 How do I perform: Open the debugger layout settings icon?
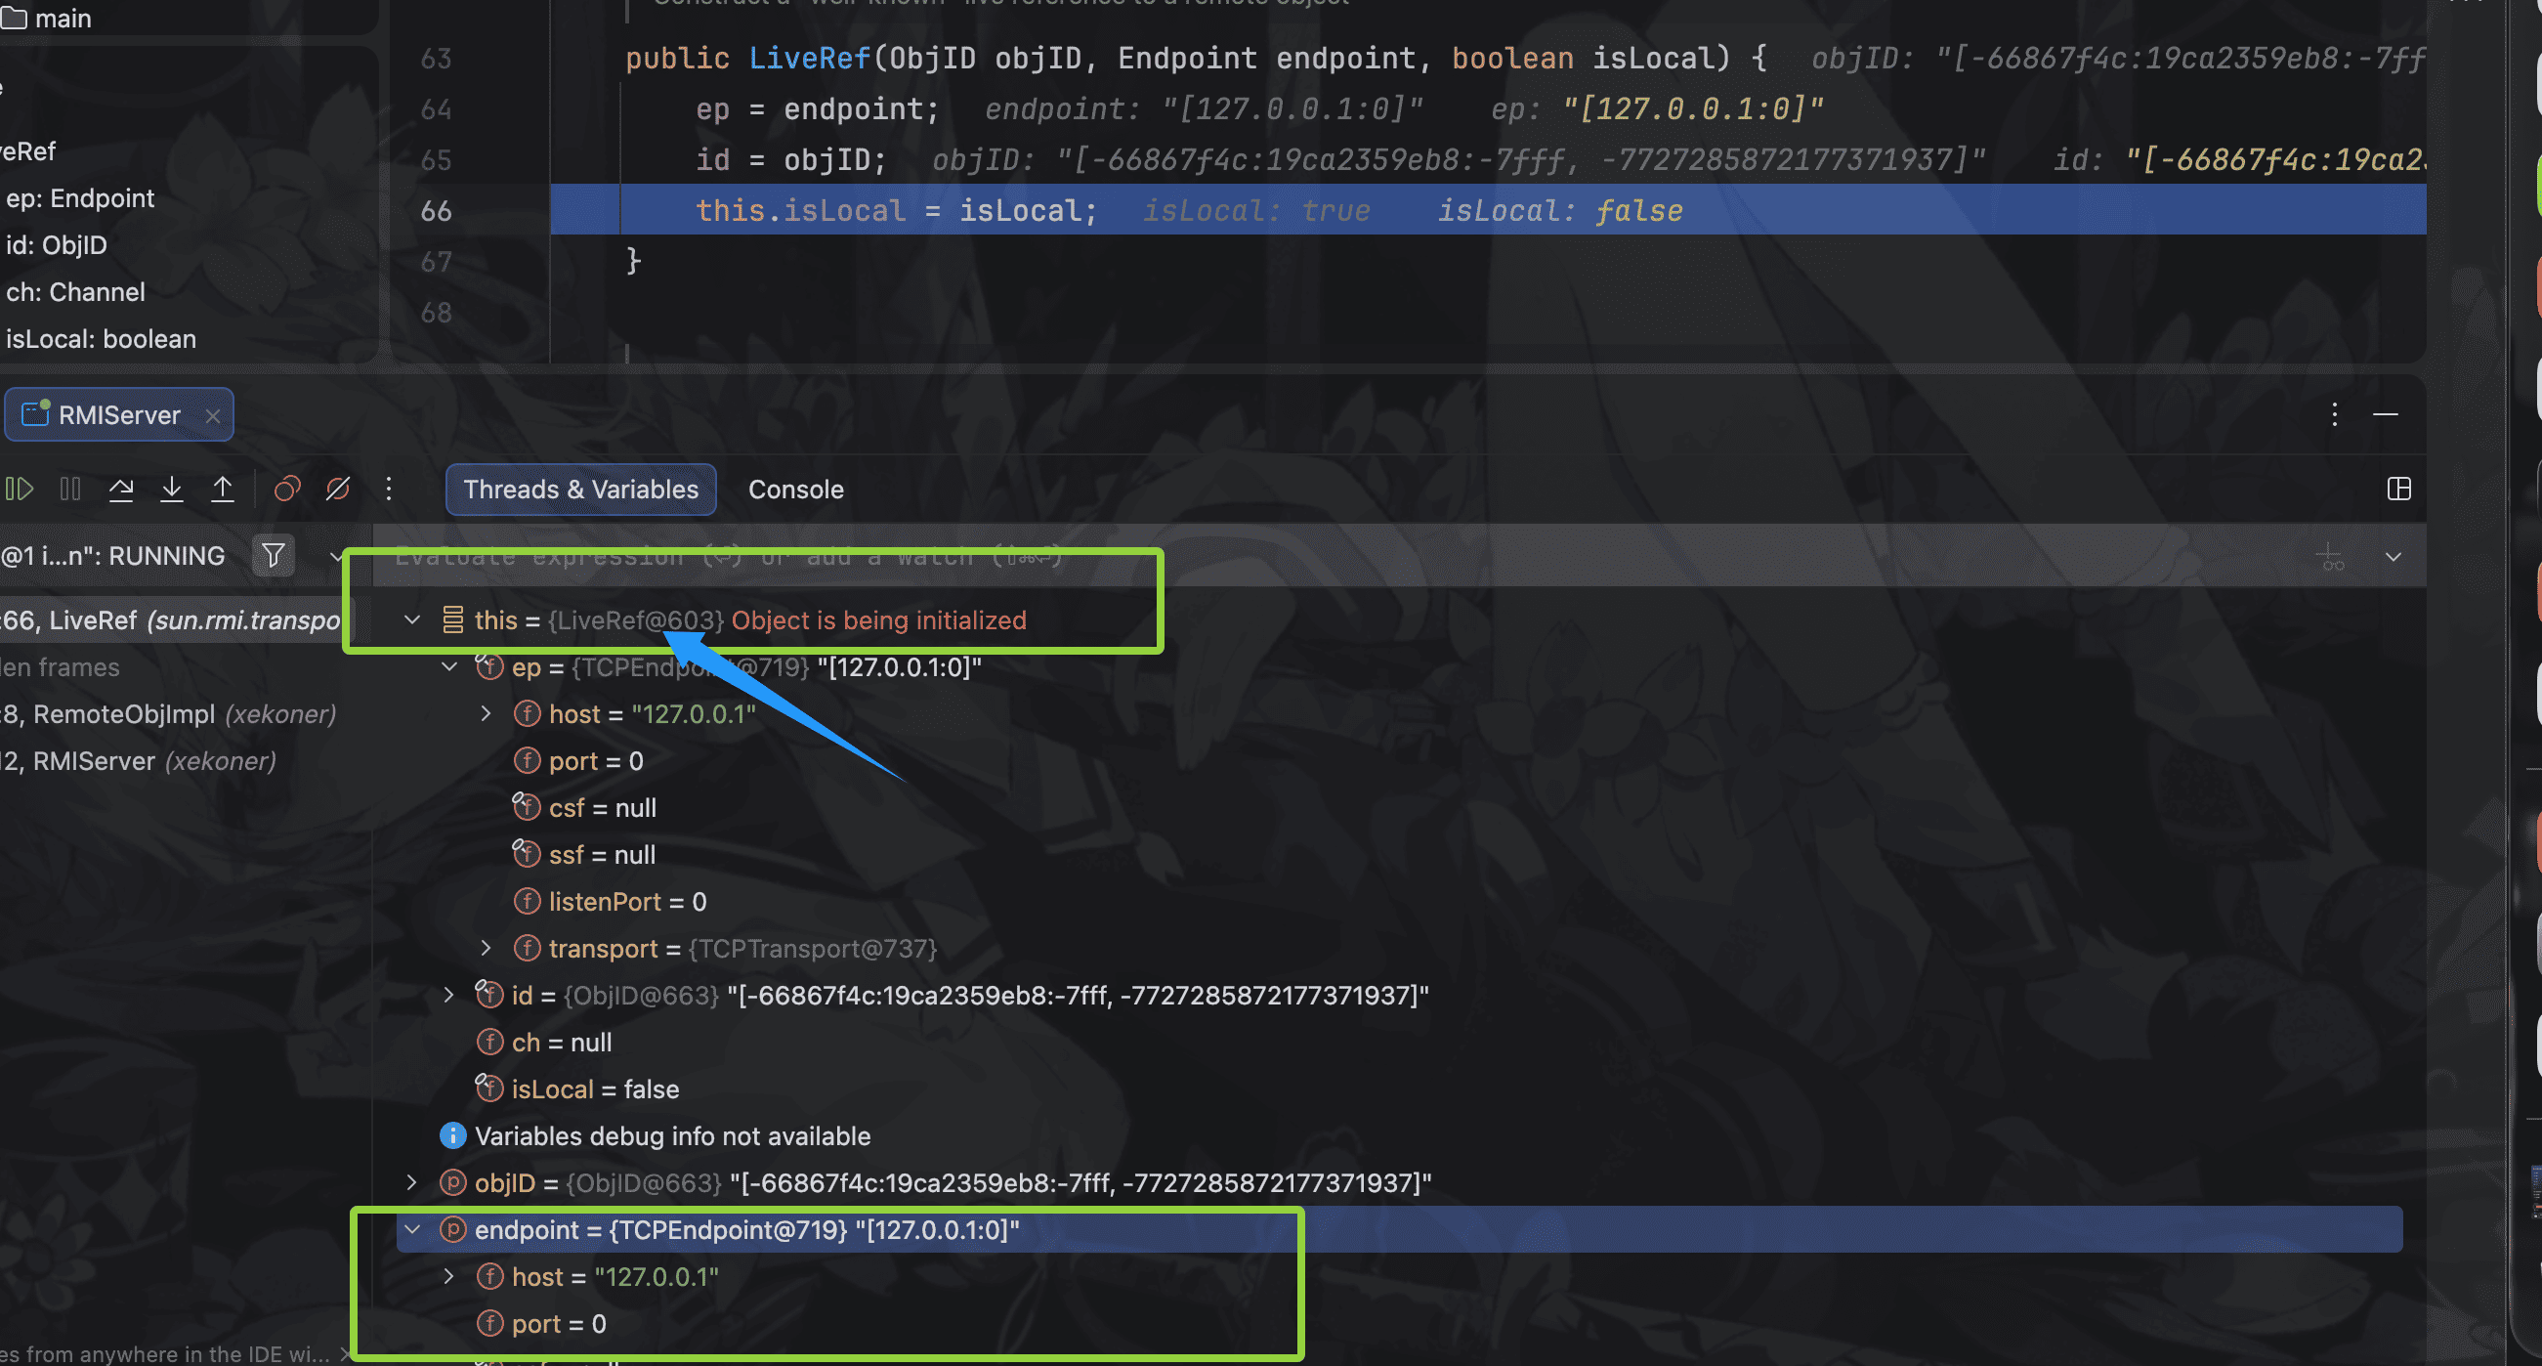[x=2398, y=489]
